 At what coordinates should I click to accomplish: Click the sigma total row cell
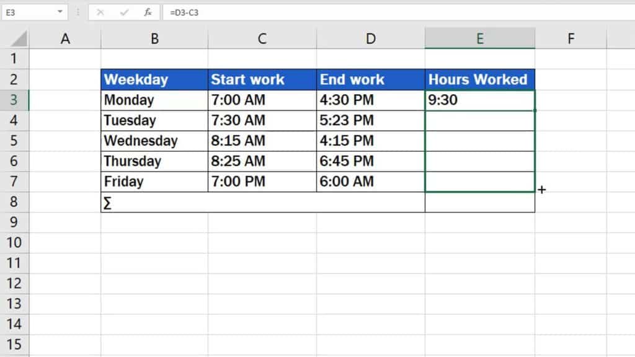262,203
